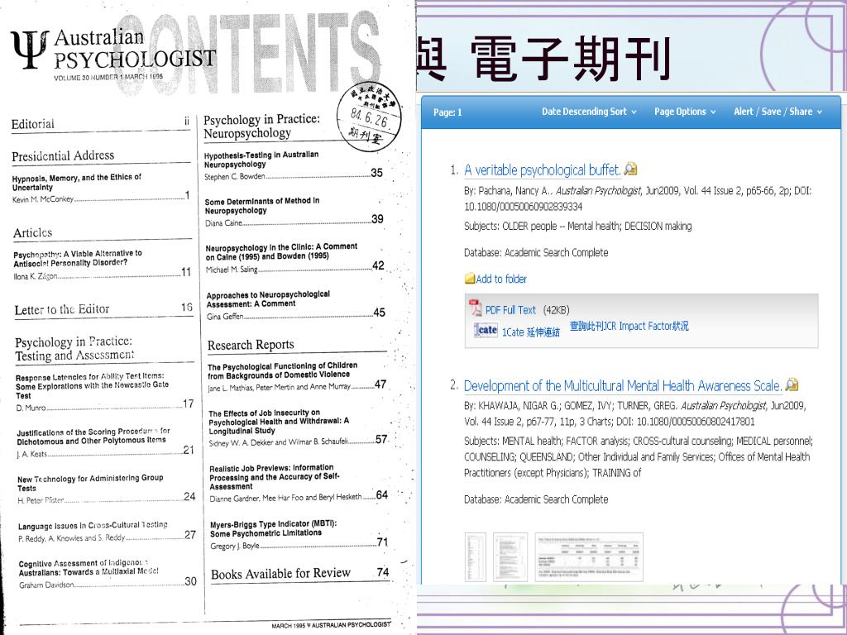The image size is (847, 635).
Task: Open Date Descending Sort dropdown
Action: 589,112
